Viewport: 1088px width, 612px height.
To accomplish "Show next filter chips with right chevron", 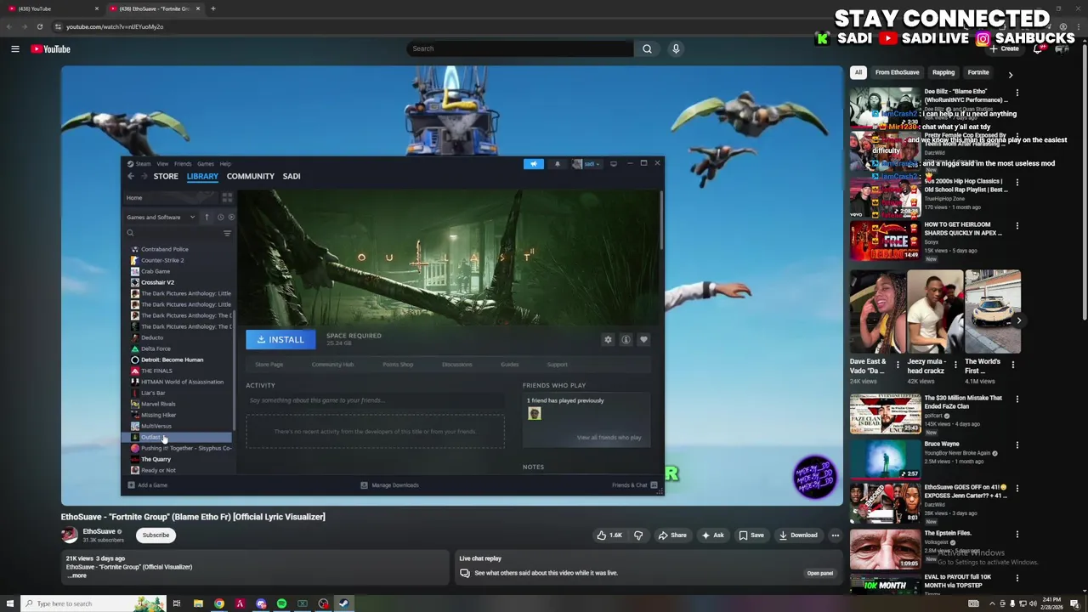I will [1010, 75].
